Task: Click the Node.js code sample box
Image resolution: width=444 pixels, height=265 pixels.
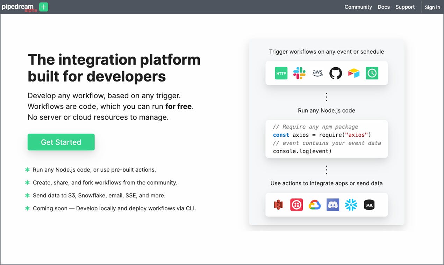Action: tap(327, 139)
